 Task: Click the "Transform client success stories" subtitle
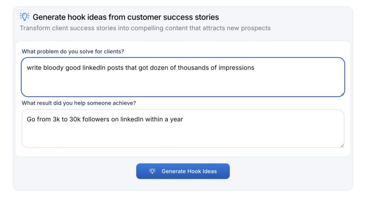coord(145,28)
